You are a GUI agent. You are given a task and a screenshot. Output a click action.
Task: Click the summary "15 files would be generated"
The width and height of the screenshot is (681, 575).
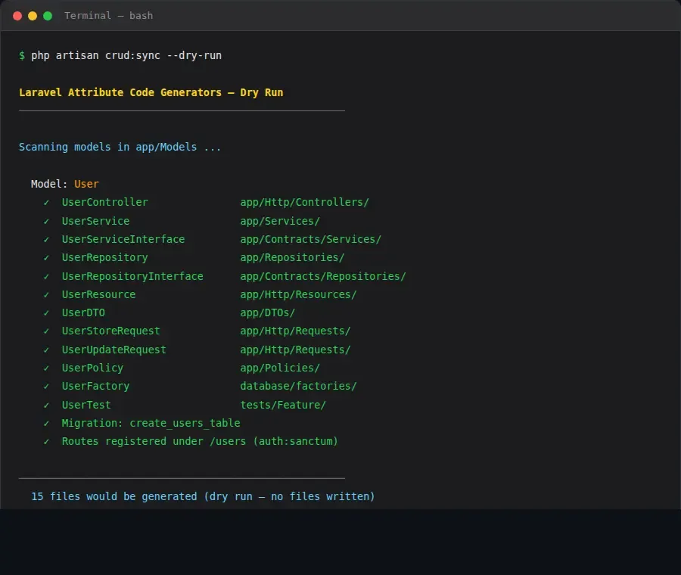click(113, 496)
